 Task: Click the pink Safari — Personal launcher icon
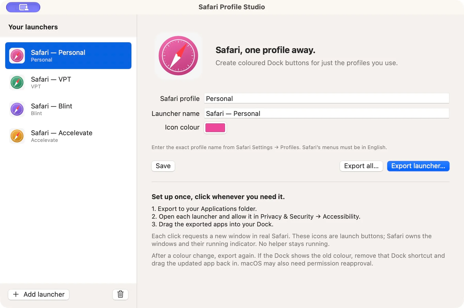click(17, 56)
